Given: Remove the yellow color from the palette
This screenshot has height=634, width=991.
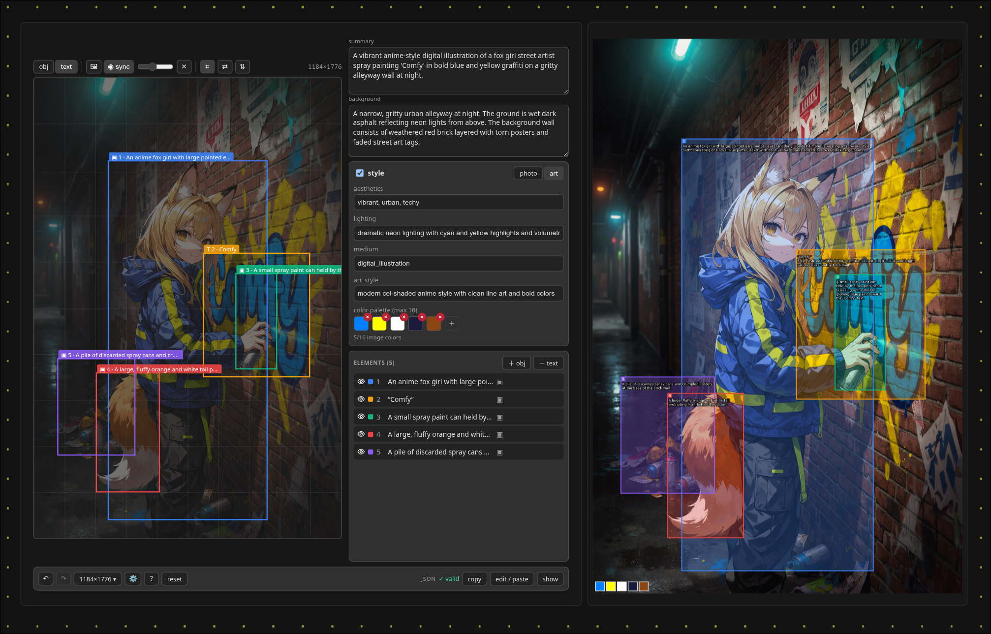Looking at the screenshot, I should (x=386, y=317).
